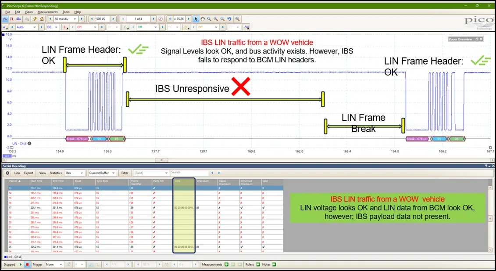The image size is (496, 271).
Task: Open Channel C options button
Action: point(126,27)
